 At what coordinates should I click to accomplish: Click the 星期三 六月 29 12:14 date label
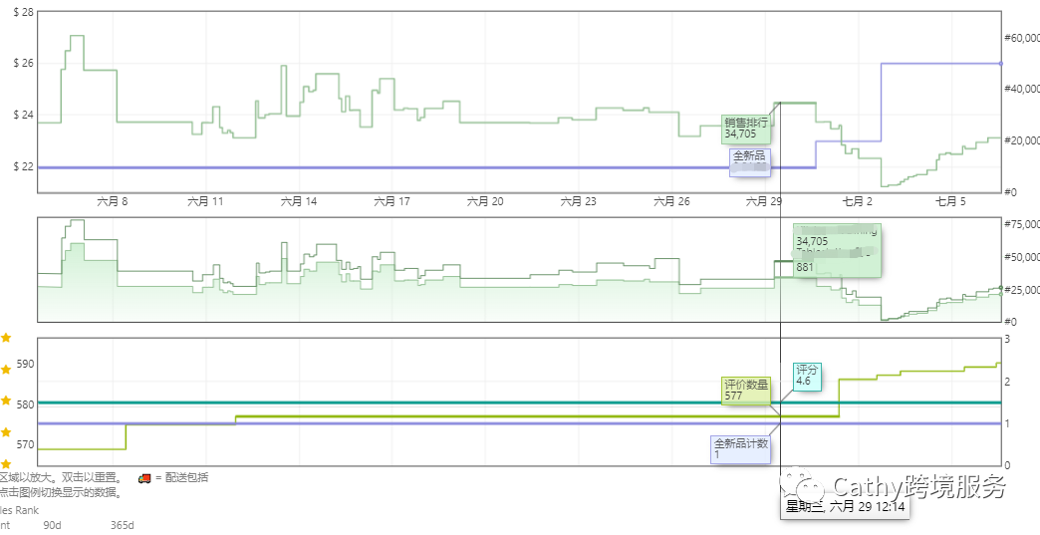click(x=845, y=507)
